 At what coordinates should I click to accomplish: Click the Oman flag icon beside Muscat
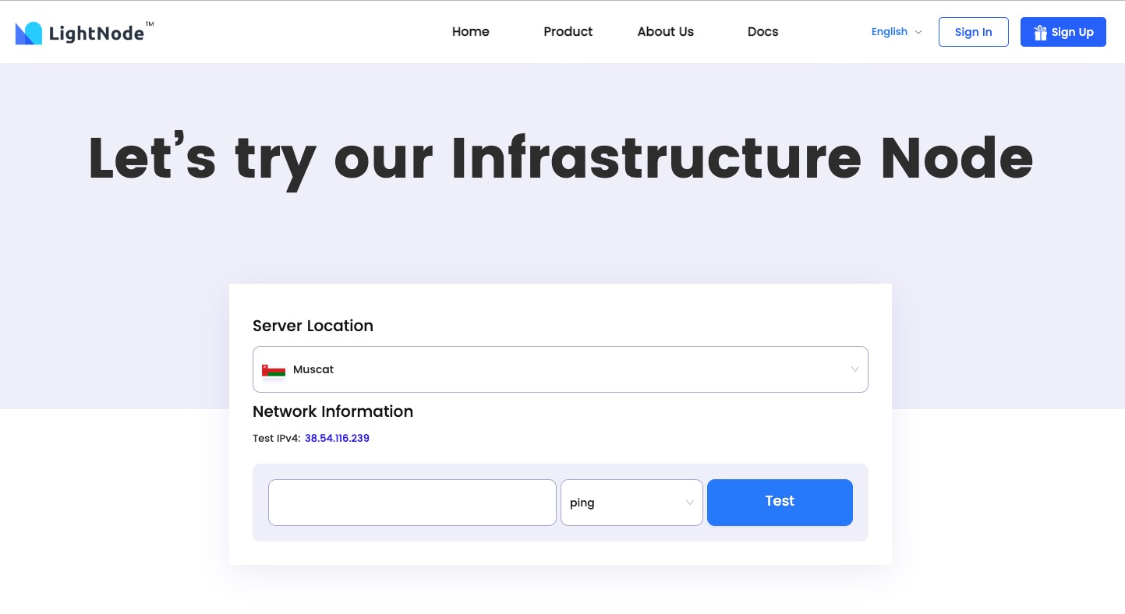pyautogui.click(x=274, y=369)
